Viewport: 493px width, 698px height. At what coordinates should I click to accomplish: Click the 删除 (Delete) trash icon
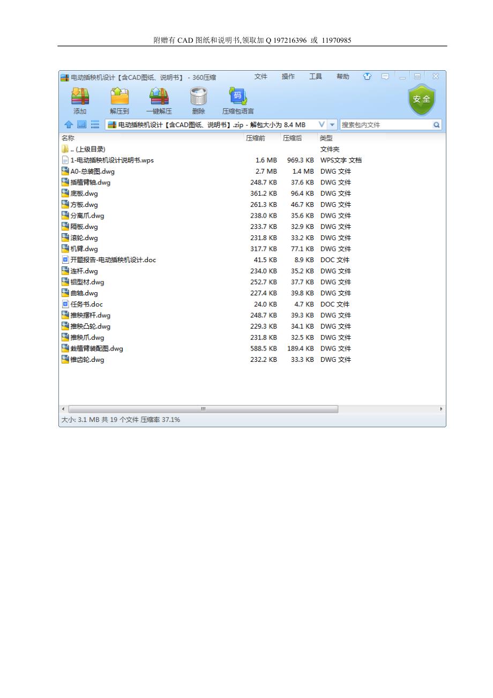point(198,96)
